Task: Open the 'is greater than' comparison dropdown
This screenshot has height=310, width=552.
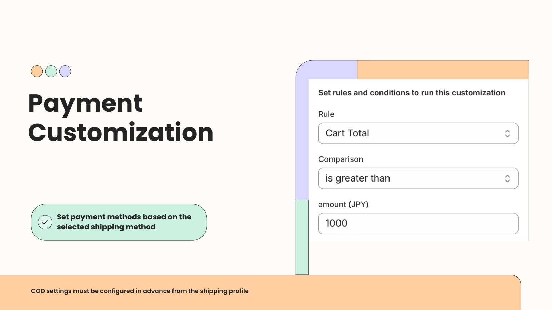Action: pyautogui.click(x=418, y=178)
